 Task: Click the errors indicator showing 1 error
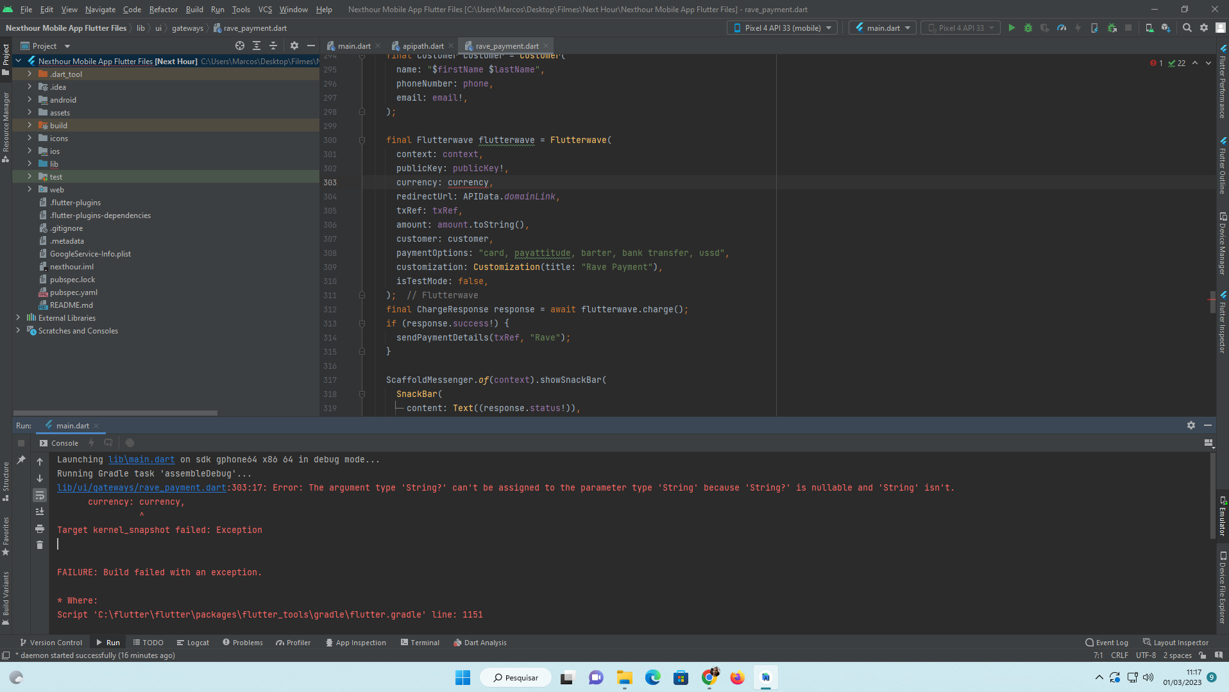click(x=1157, y=63)
